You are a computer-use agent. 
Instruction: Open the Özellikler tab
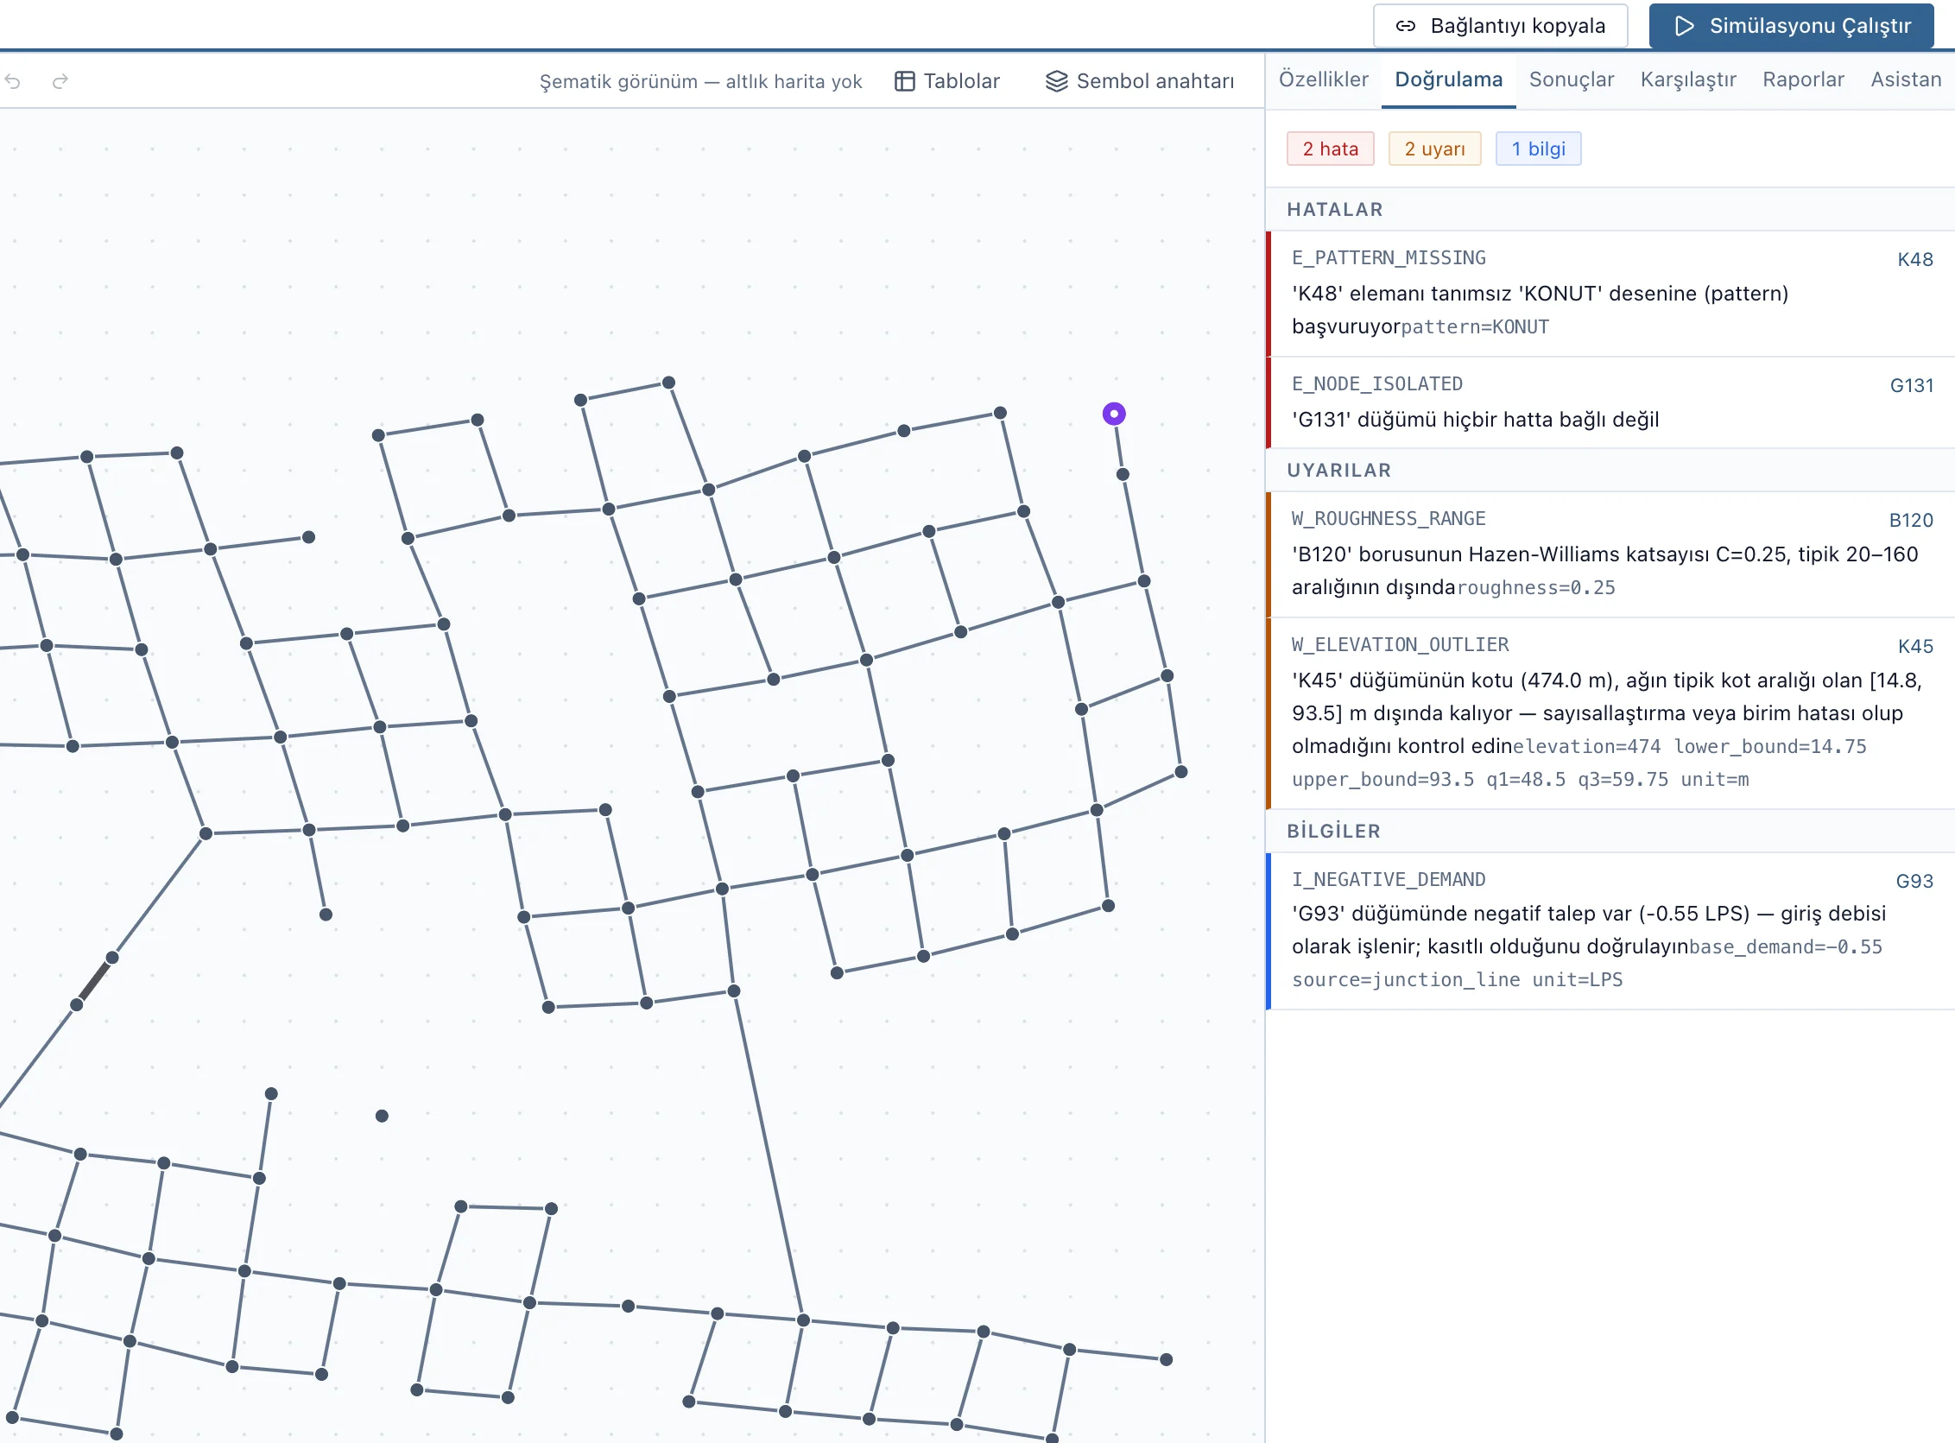pyautogui.click(x=1323, y=79)
